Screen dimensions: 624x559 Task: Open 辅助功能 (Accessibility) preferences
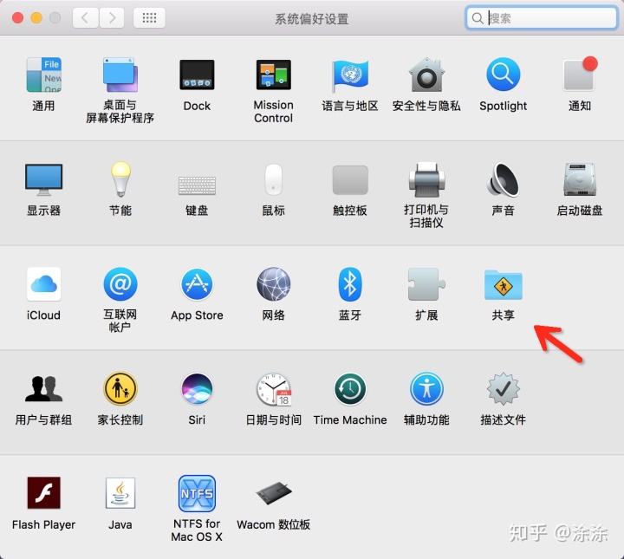pos(426,389)
